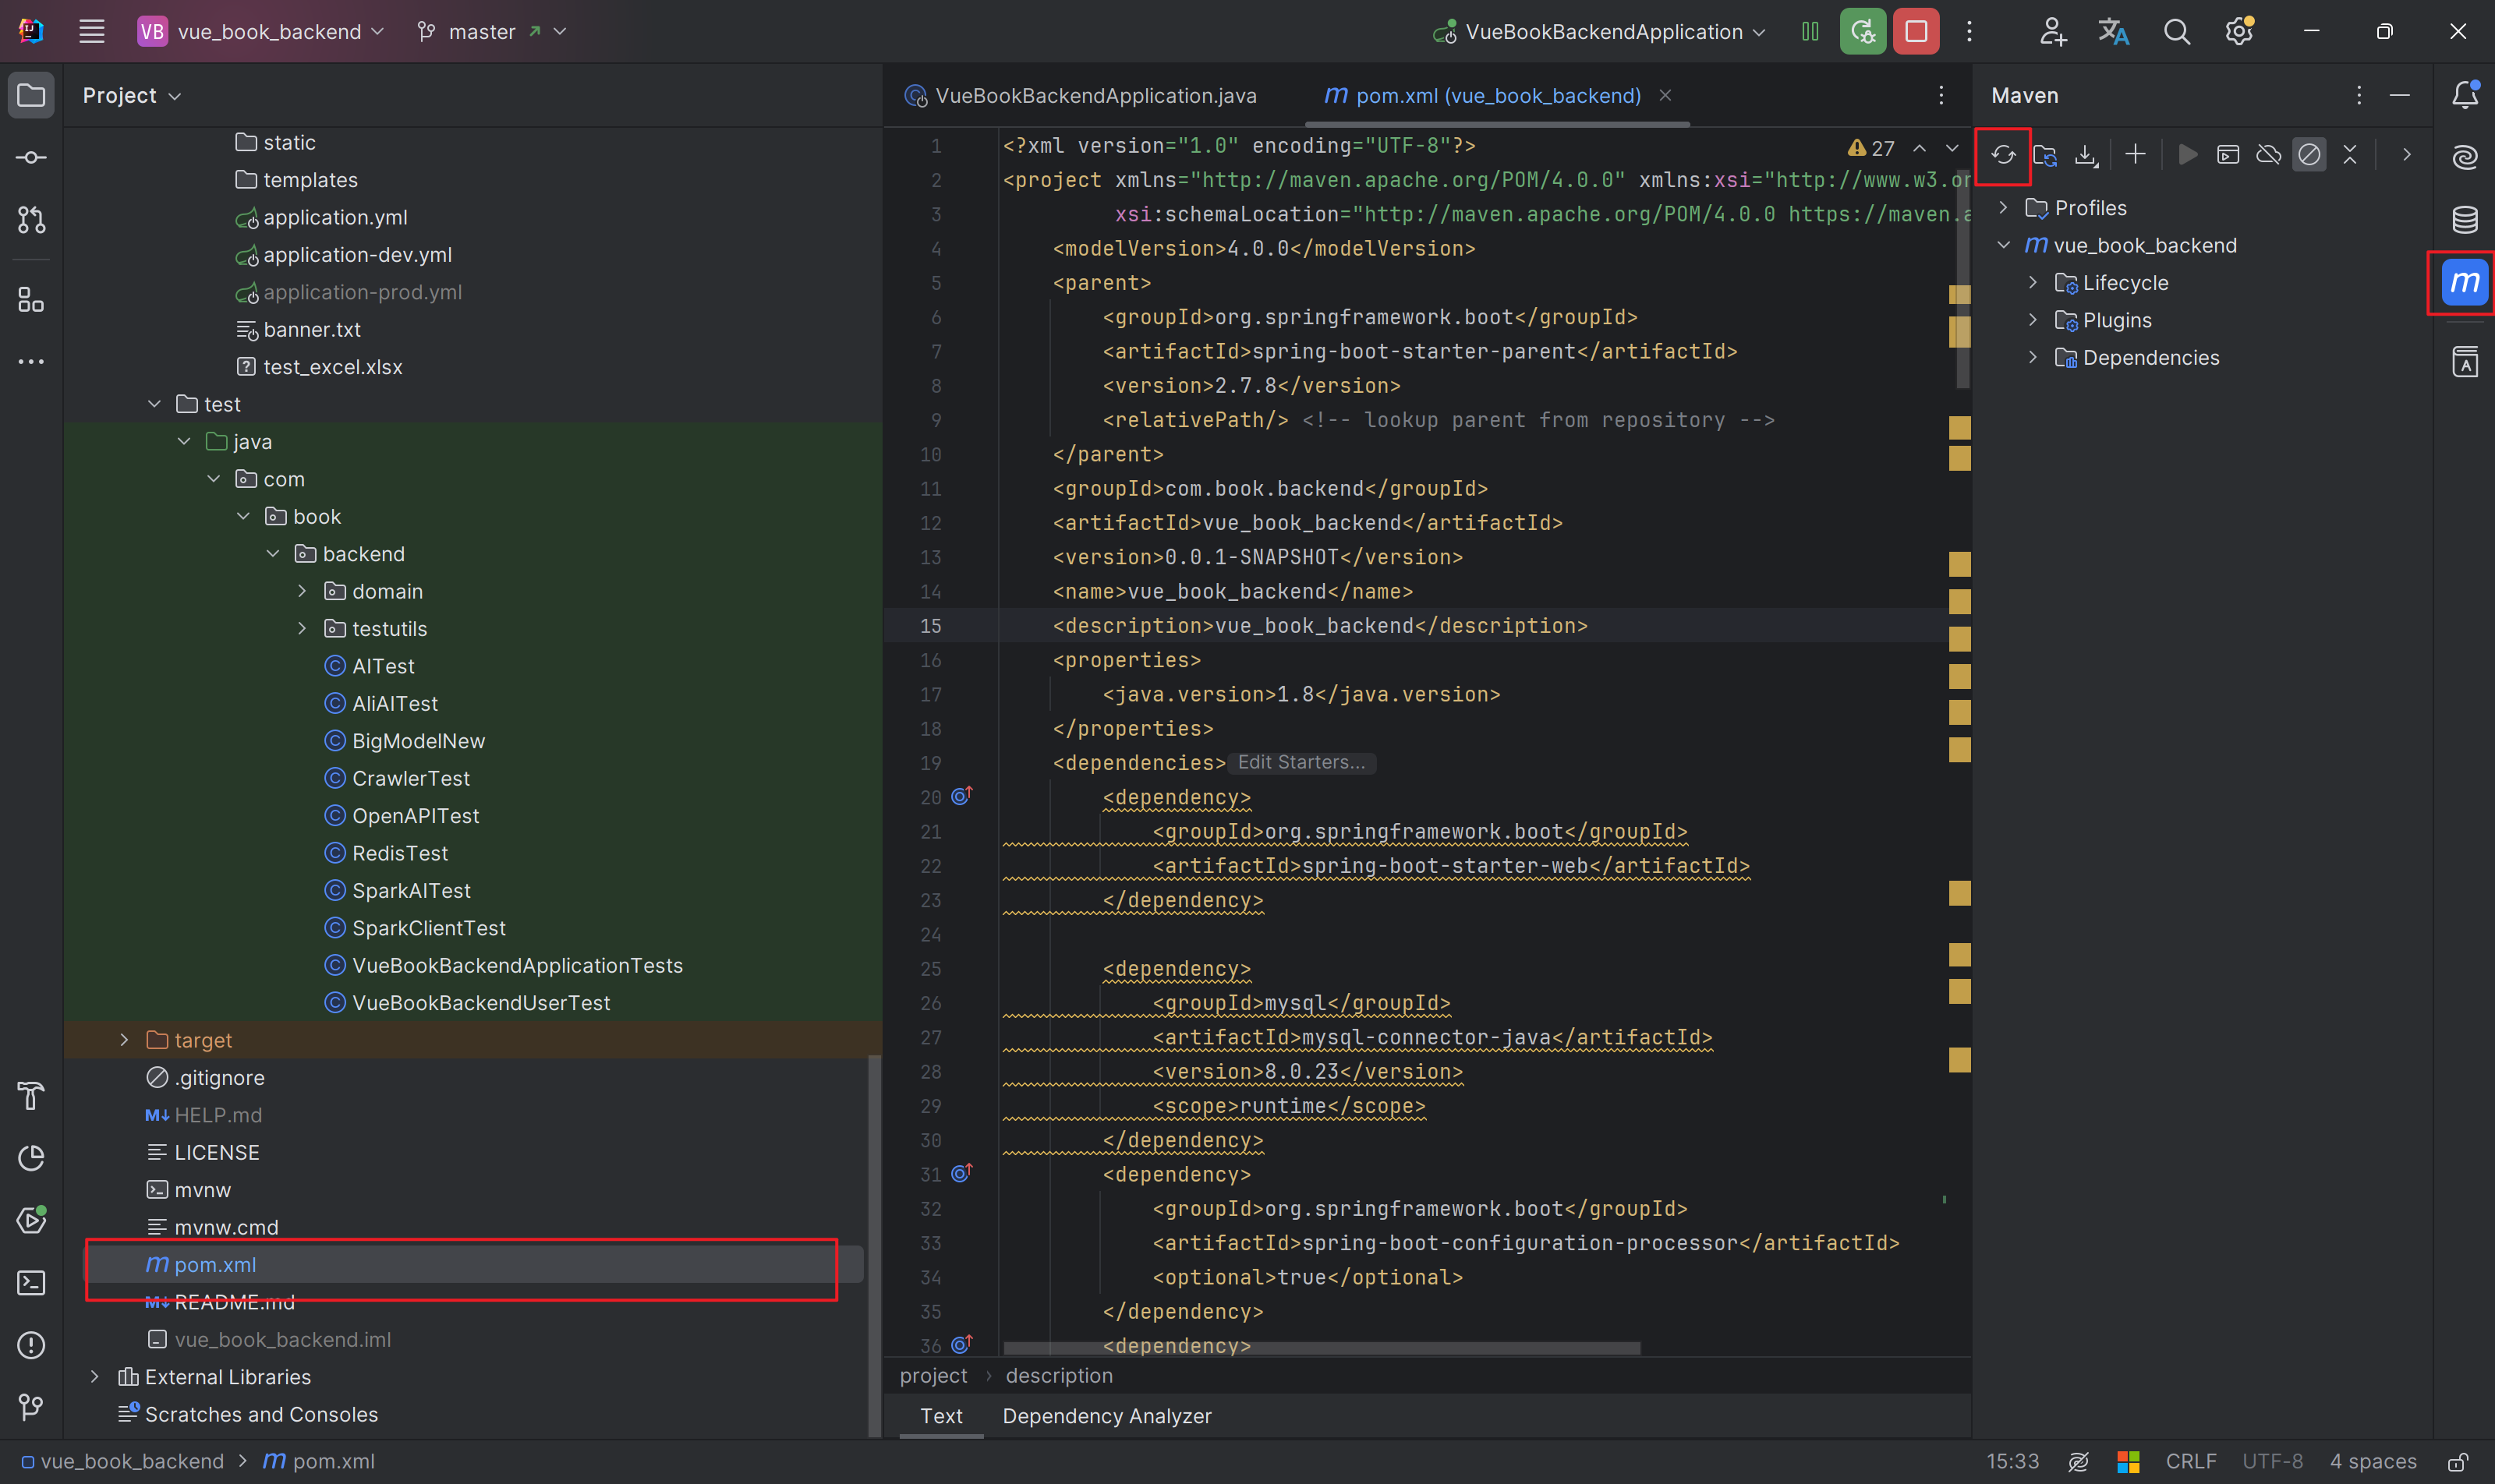
Task: Collapse all in Maven panel
Action: [2350, 155]
